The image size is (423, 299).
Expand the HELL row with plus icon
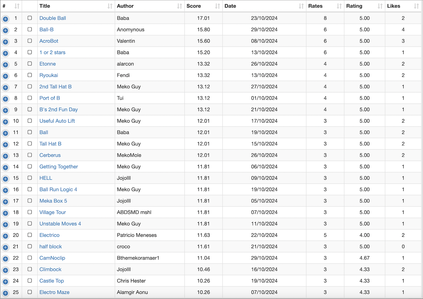(x=5, y=179)
